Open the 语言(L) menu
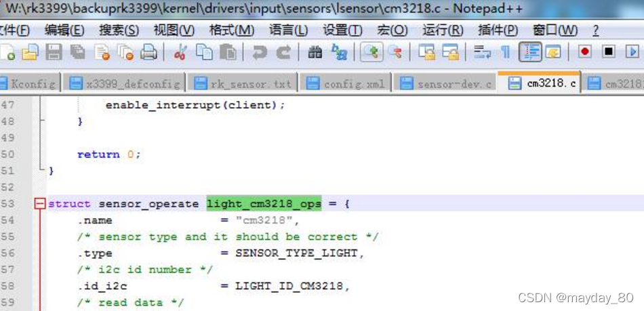This screenshot has height=311, width=644. click(x=288, y=30)
